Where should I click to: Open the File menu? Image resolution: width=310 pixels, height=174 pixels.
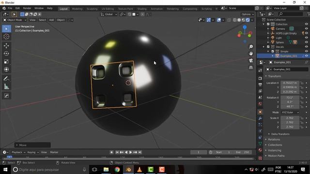(x=10, y=8)
